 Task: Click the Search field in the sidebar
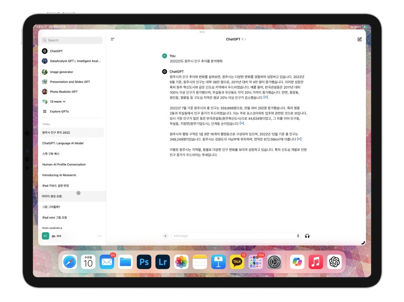(x=72, y=40)
